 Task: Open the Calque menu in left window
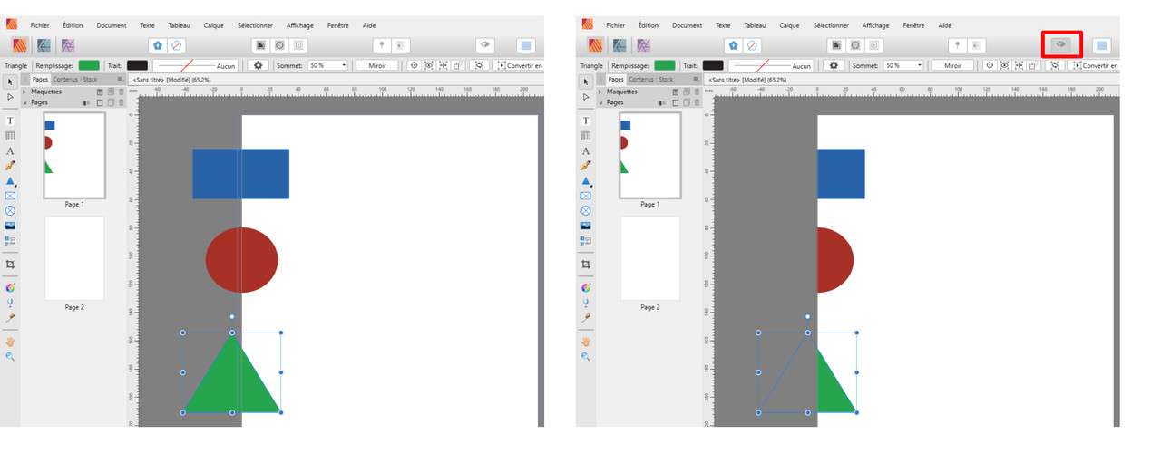[213, 25]
